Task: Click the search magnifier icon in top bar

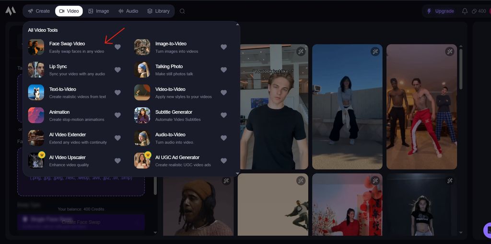Action: coord(182,11)
